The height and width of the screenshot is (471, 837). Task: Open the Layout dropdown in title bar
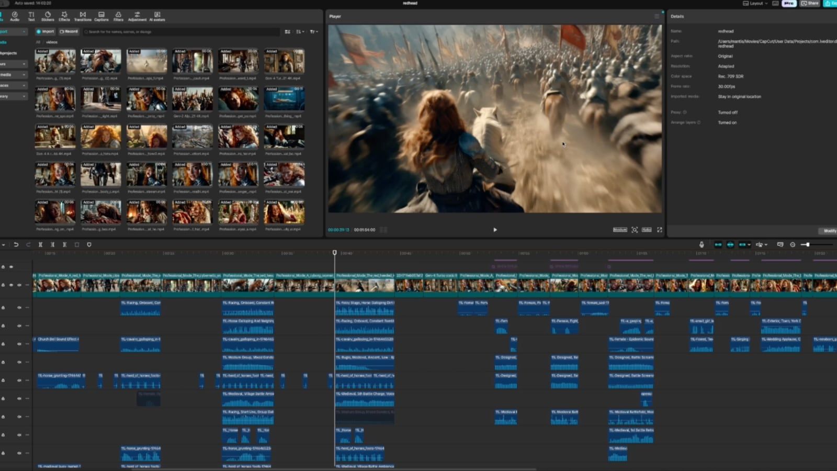(755, 3)
